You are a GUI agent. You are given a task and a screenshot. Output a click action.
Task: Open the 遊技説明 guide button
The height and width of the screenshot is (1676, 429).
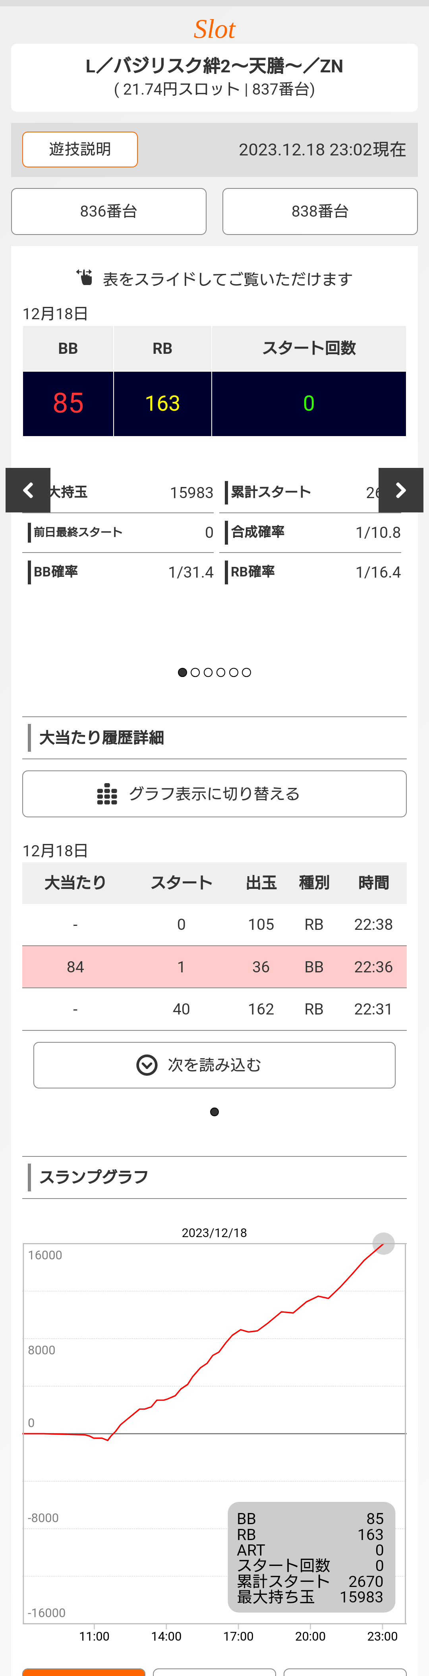tap(80, 149)
